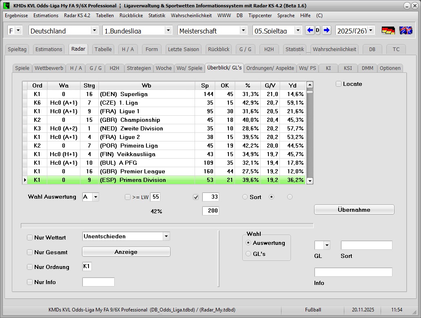Viewport: 421px width, 318px height.
Task: Go to next matchday with right arrow
Action: tap(326, 30)
